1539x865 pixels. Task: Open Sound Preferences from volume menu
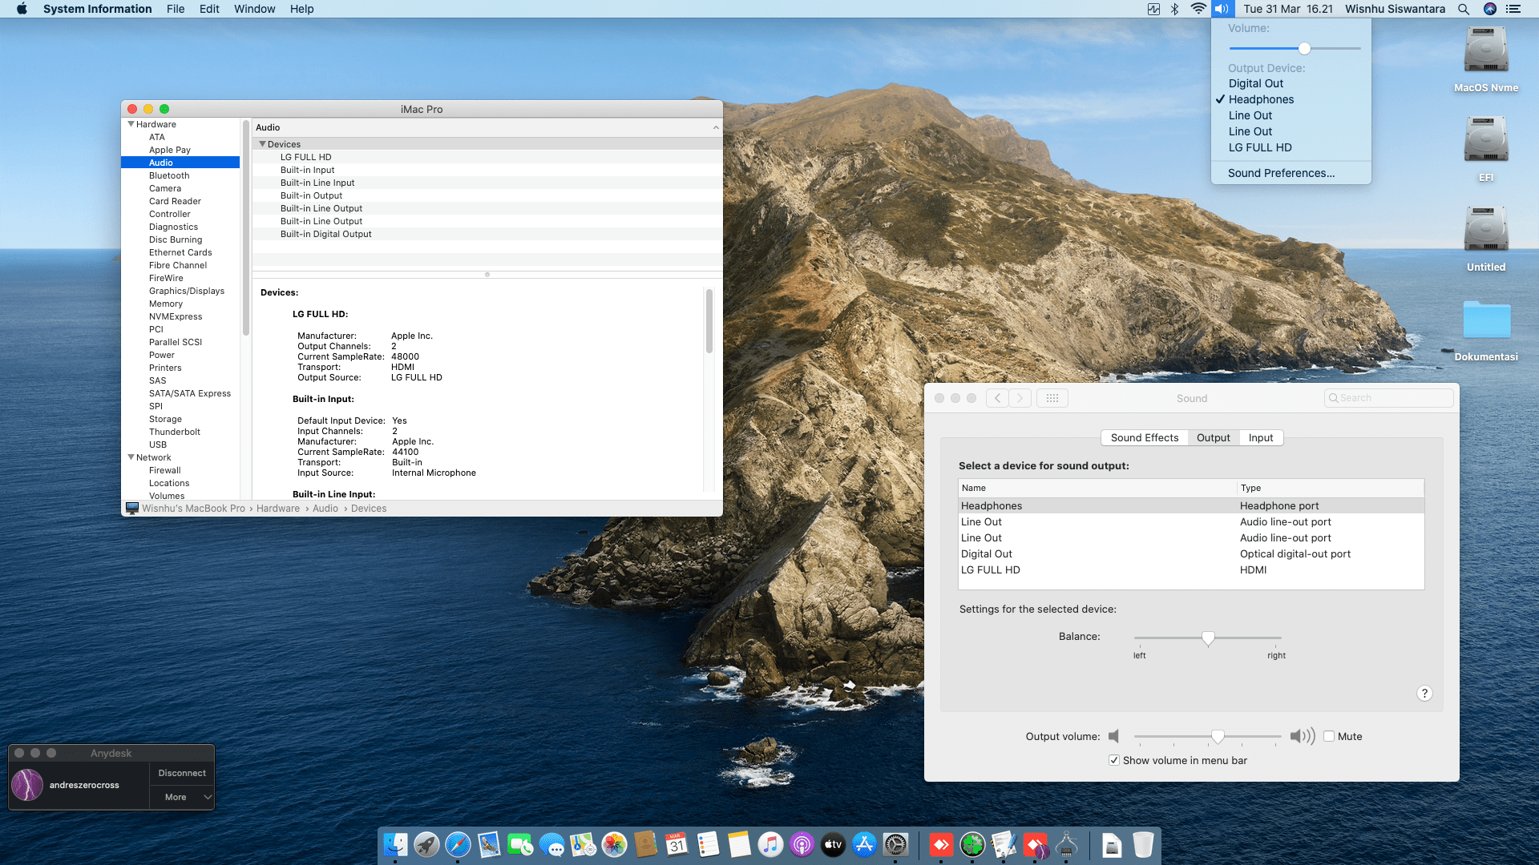click(1291, 173)
